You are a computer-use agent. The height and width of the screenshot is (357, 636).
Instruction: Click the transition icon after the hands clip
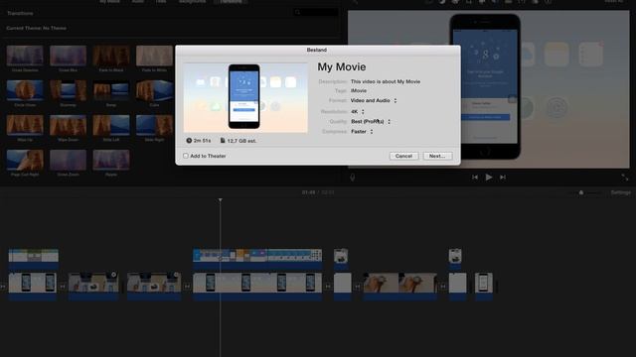pos(443,287)
